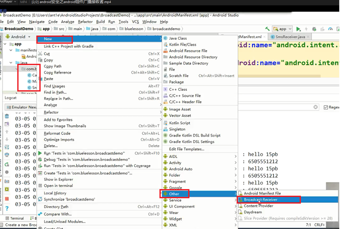Click Scroll to End logcat icon
The image size is (340, 229).
click(7, 124)
